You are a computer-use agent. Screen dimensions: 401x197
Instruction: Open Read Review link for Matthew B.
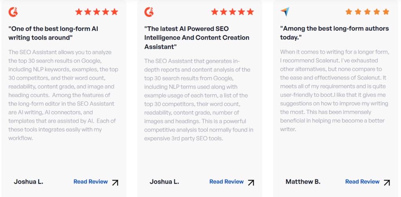point(362,182)
